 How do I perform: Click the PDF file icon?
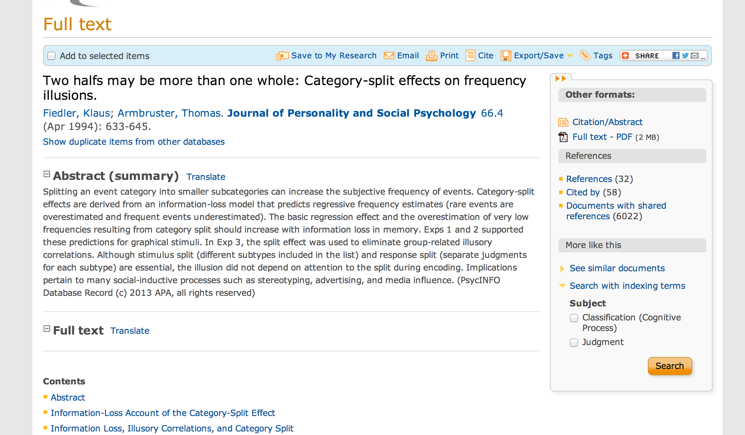click(x=563, y=137)
